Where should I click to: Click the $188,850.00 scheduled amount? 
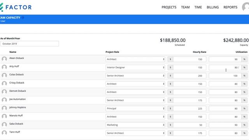pyautogui.click(x=173, y=40)
